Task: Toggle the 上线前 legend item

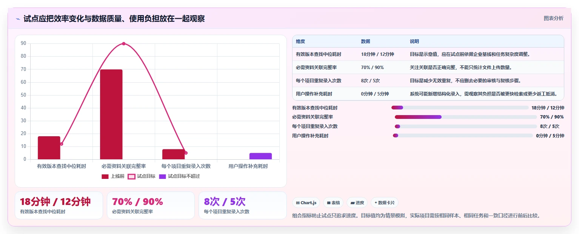Action: [113, 176]
